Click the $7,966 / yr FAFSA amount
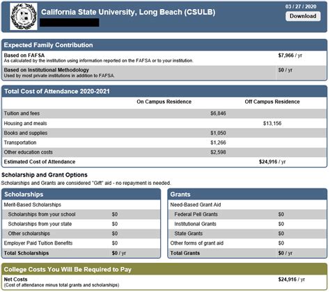 [x=290, y=56]
